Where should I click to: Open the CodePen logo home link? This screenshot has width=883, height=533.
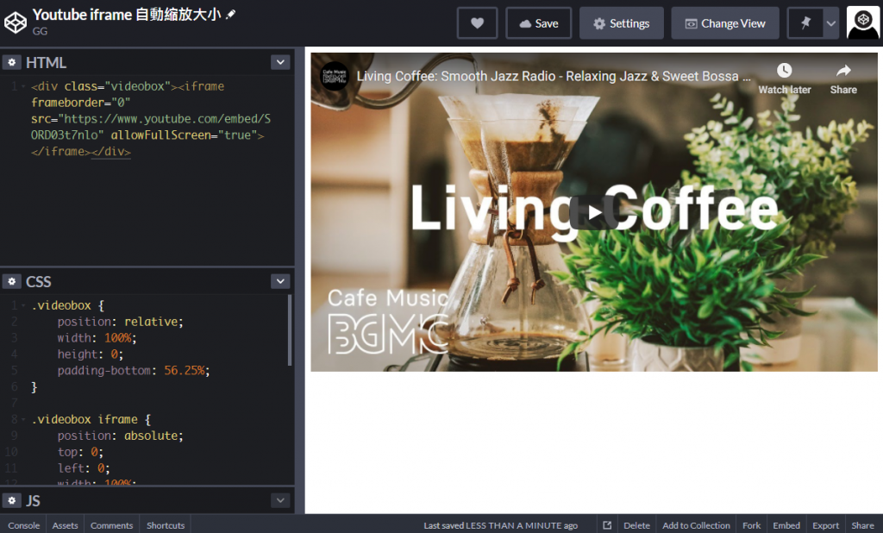[x=16, y=23]
